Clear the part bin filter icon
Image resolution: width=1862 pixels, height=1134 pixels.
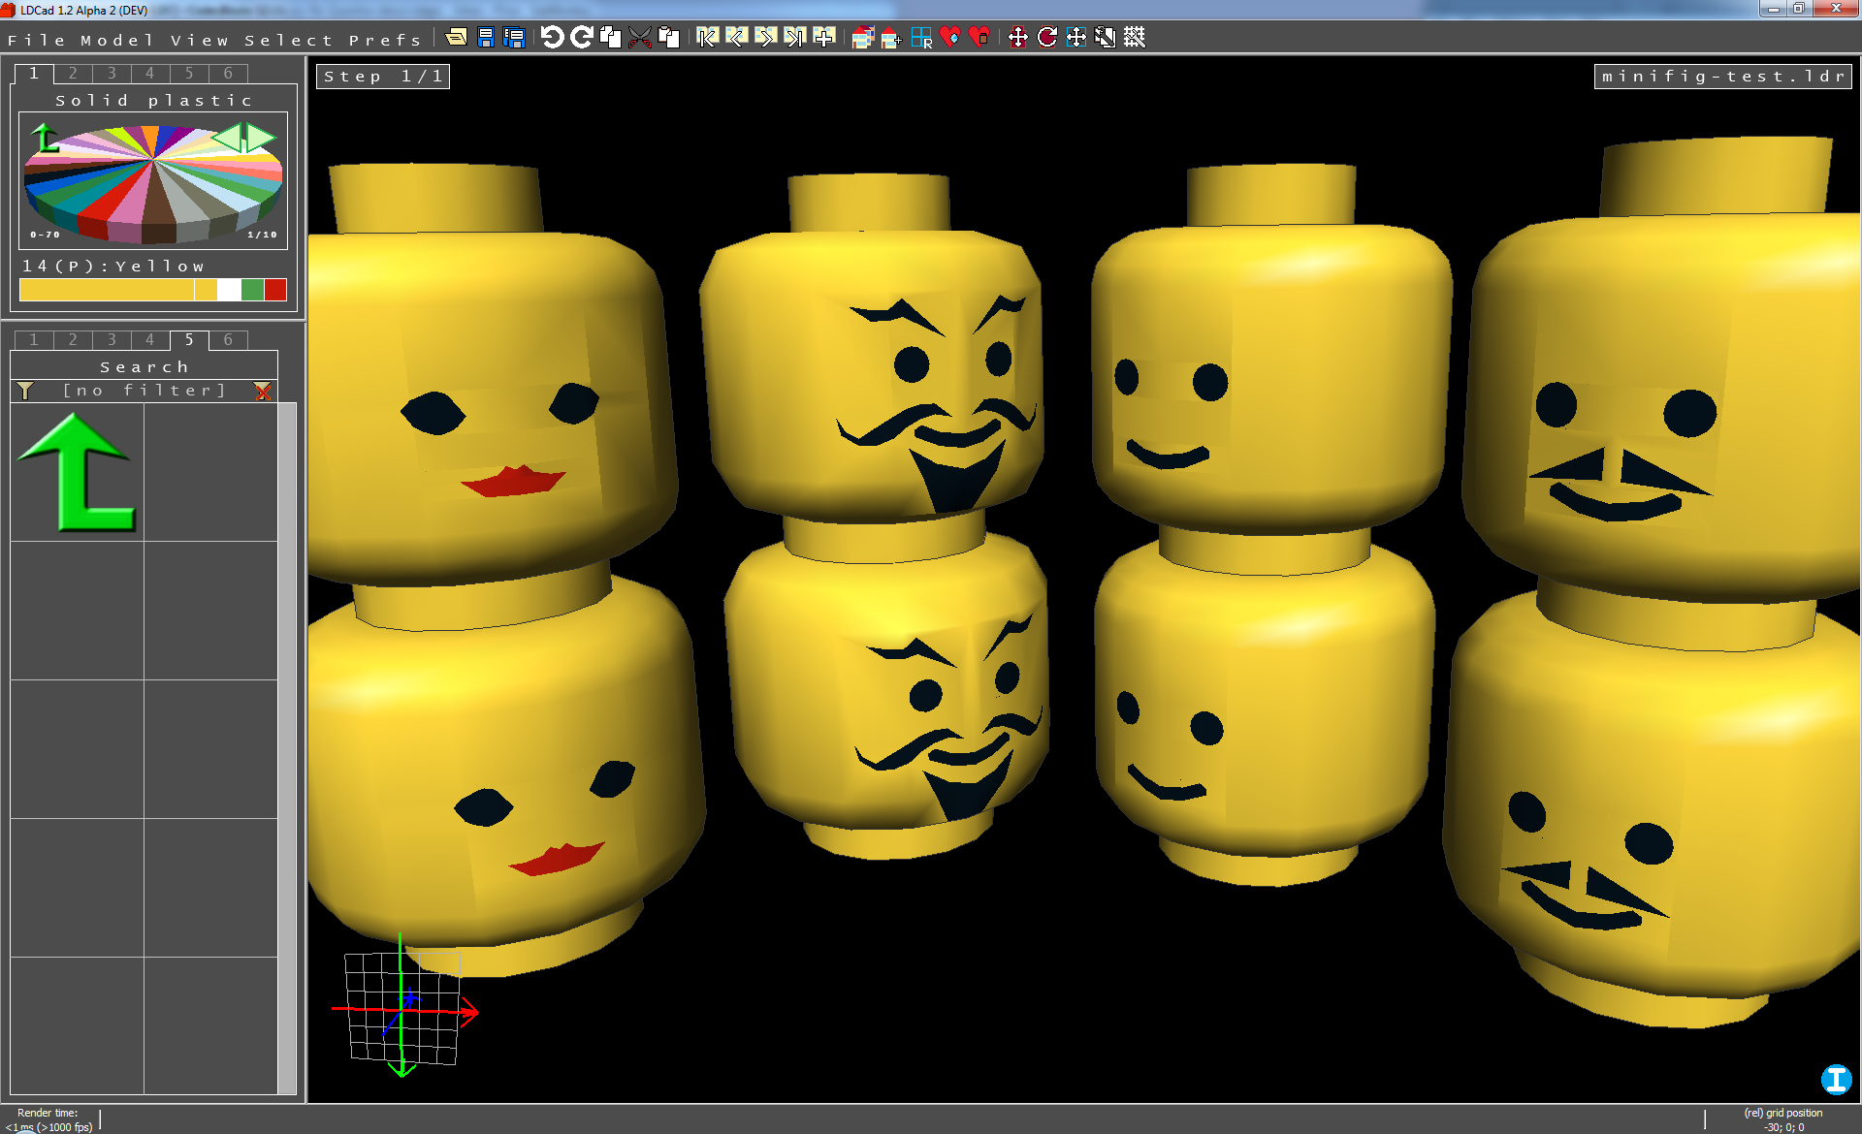[x=263, y=391]
